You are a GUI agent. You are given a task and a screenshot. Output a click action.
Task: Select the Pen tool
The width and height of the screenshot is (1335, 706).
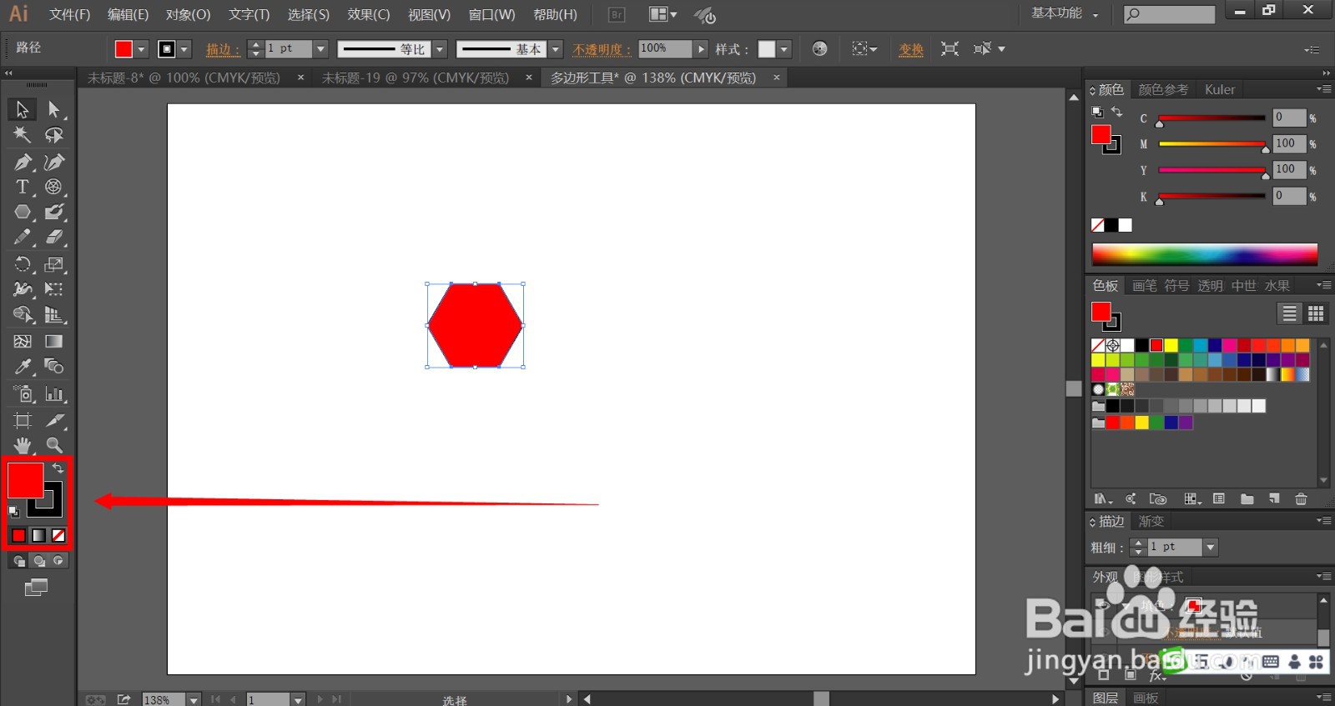point(23,162)
